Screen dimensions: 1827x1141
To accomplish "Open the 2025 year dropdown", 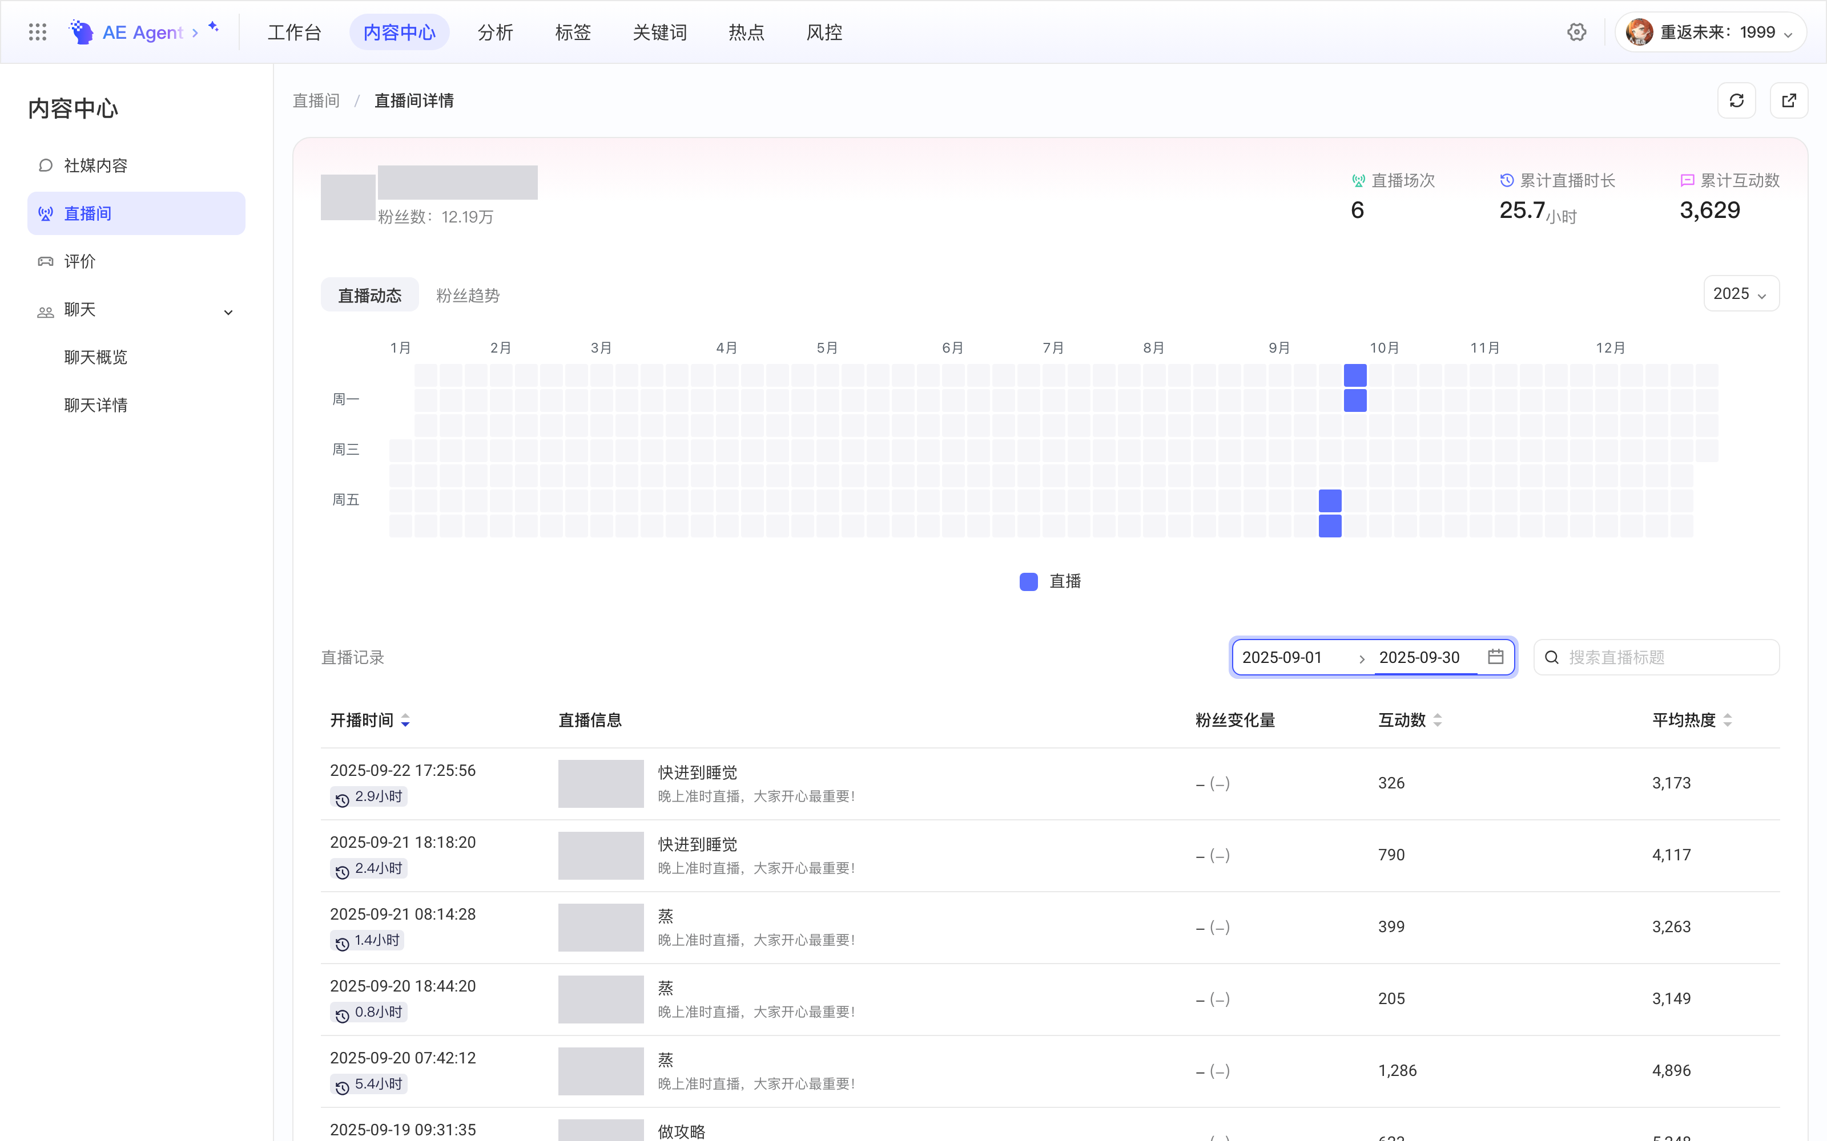I will pos(1741,294).
